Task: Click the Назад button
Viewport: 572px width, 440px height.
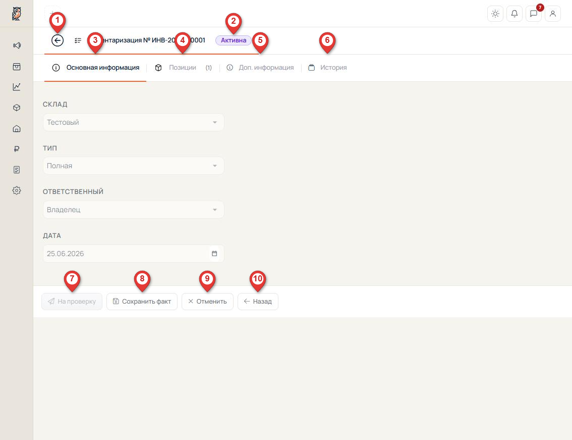Action: coord(258,302)
